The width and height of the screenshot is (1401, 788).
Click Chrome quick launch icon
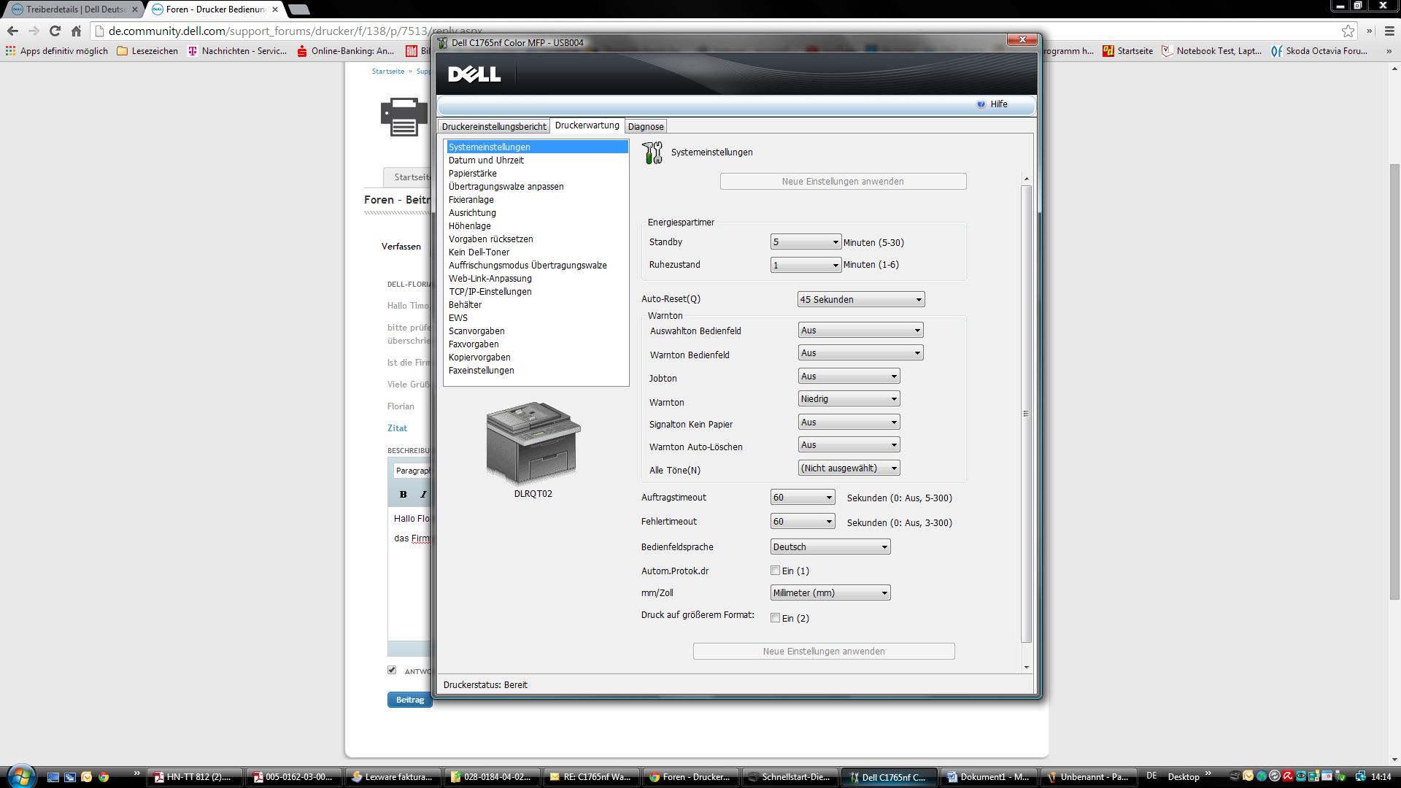pos(104,777)
